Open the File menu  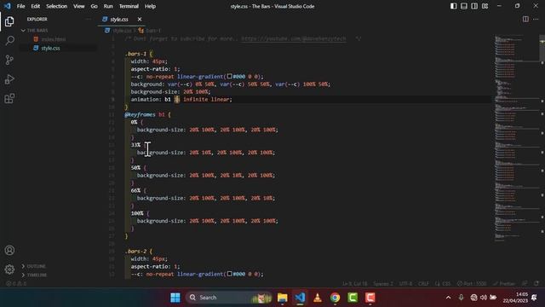20,6
